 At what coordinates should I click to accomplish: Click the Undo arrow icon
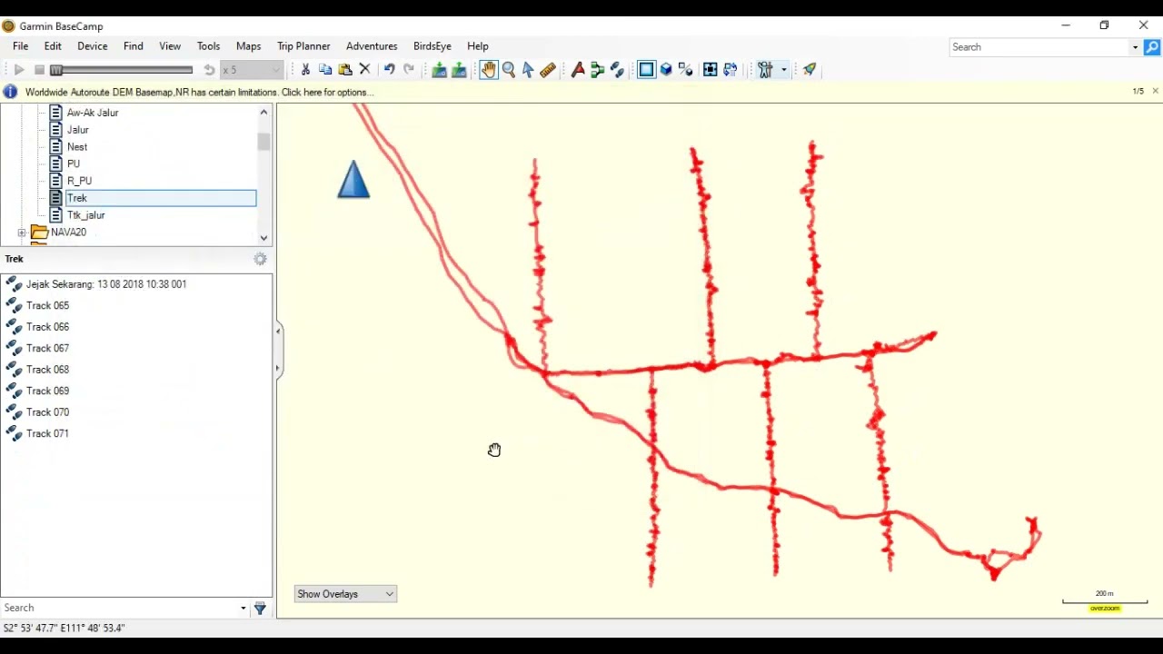tap(389, 70)
